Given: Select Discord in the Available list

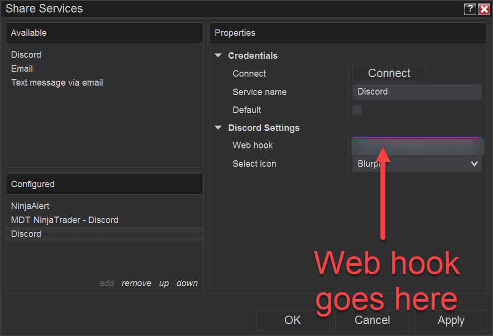Looking at the screenshot, I should pos(26,55).
